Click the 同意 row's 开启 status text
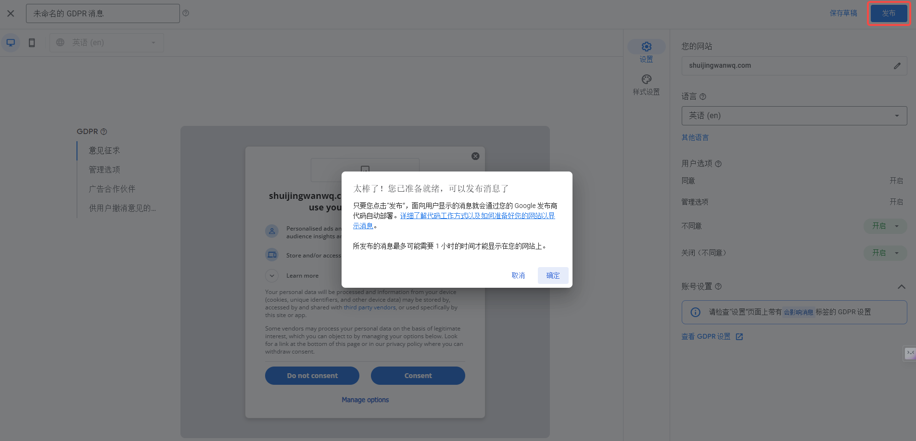 (896, 181)
